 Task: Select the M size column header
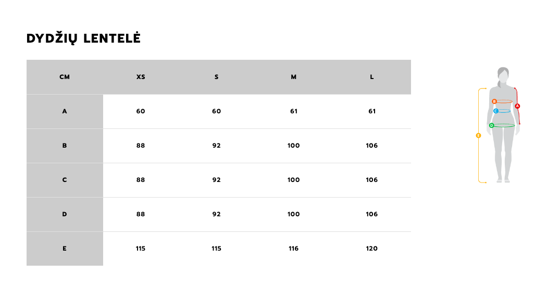pyautogui.click(x=293, y=77)
